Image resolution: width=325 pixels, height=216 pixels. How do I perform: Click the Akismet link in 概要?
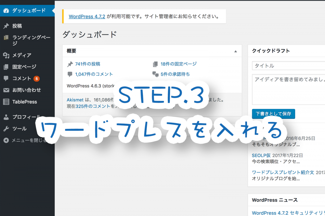coord(75,100)
